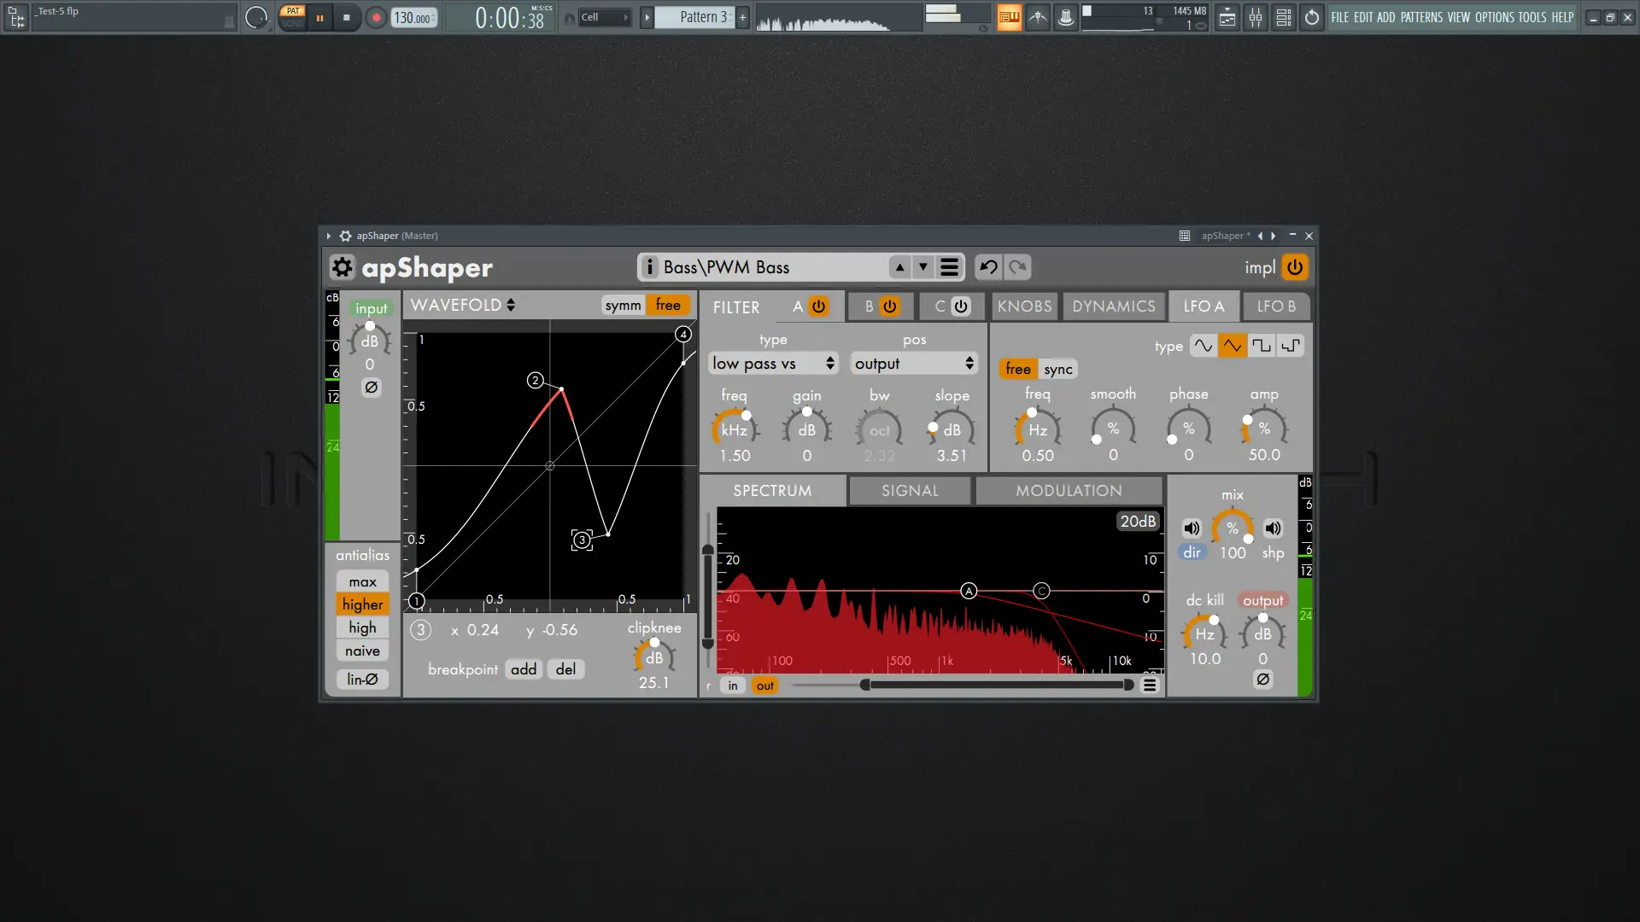Toggle filter C power button
The image size is (1640, 922).
(961, 306)
